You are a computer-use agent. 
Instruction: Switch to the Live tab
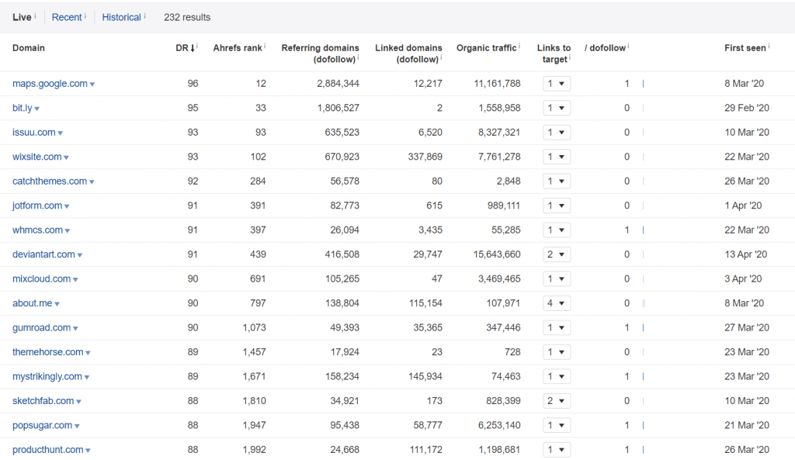(x=22, y=17)
